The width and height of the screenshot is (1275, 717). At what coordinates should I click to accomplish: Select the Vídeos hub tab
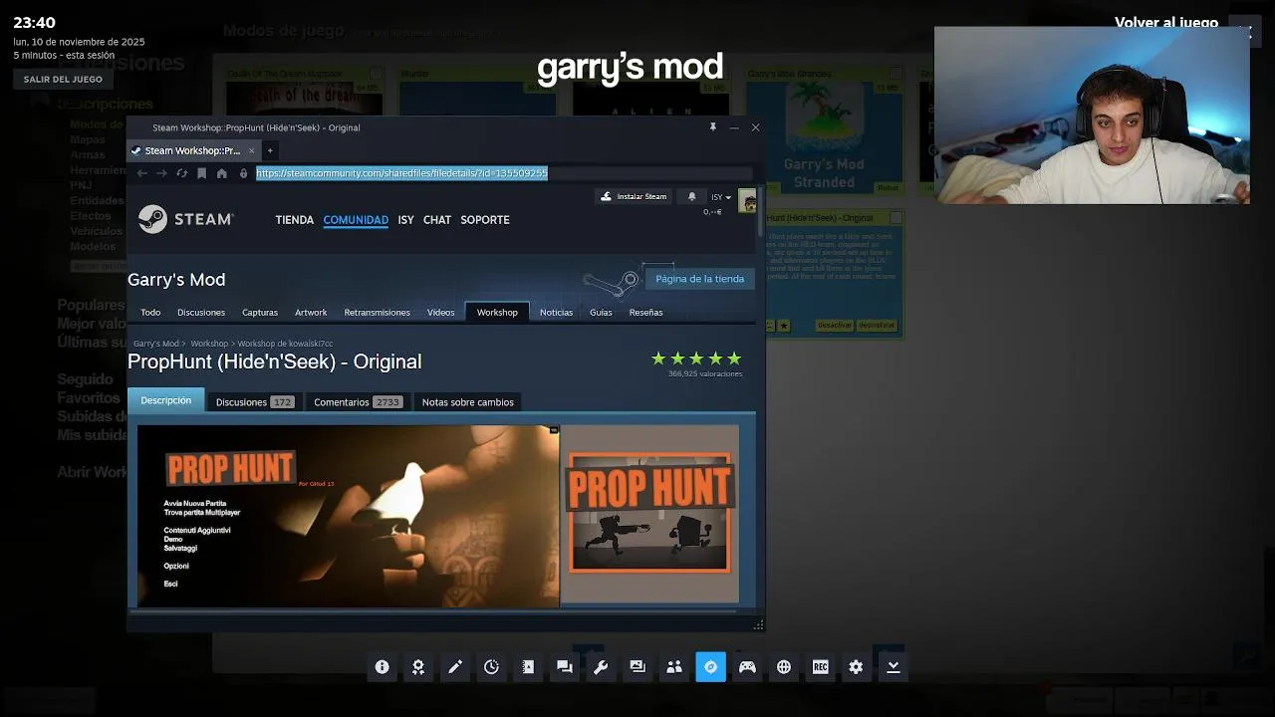click(440, 313)
